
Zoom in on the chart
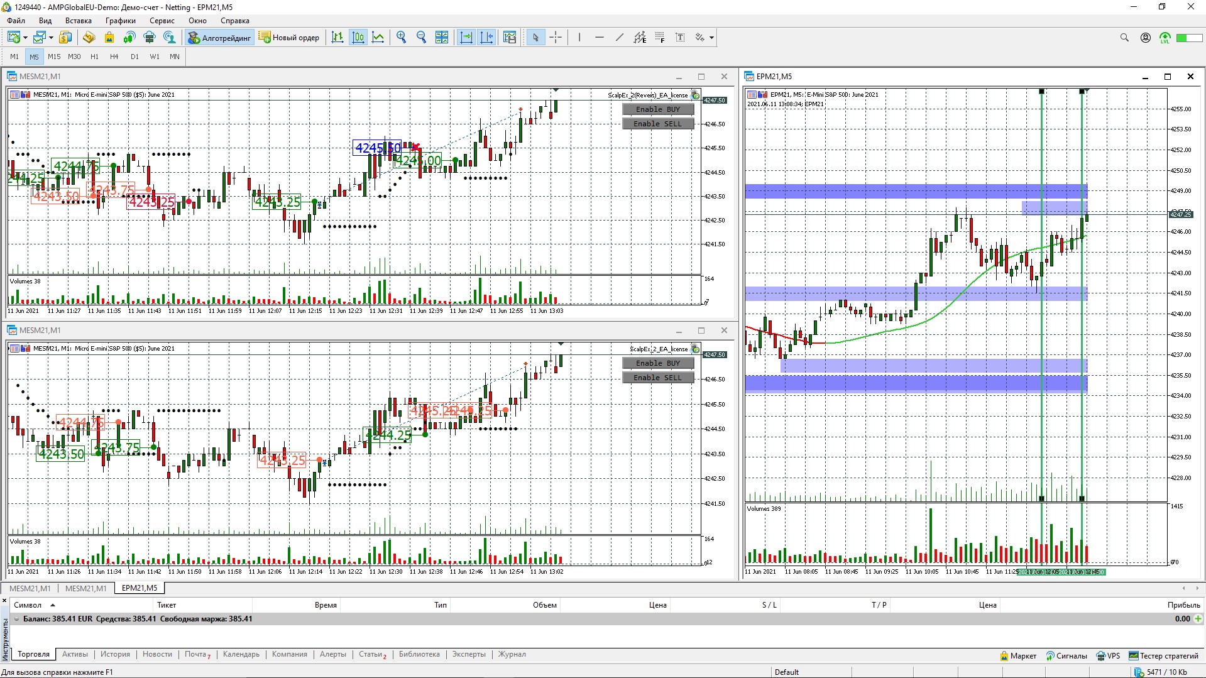tap(402, 38)
